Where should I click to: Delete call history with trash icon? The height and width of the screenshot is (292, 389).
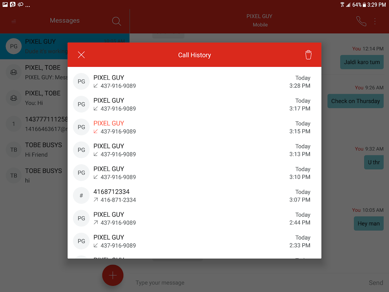tap(308, 55)
